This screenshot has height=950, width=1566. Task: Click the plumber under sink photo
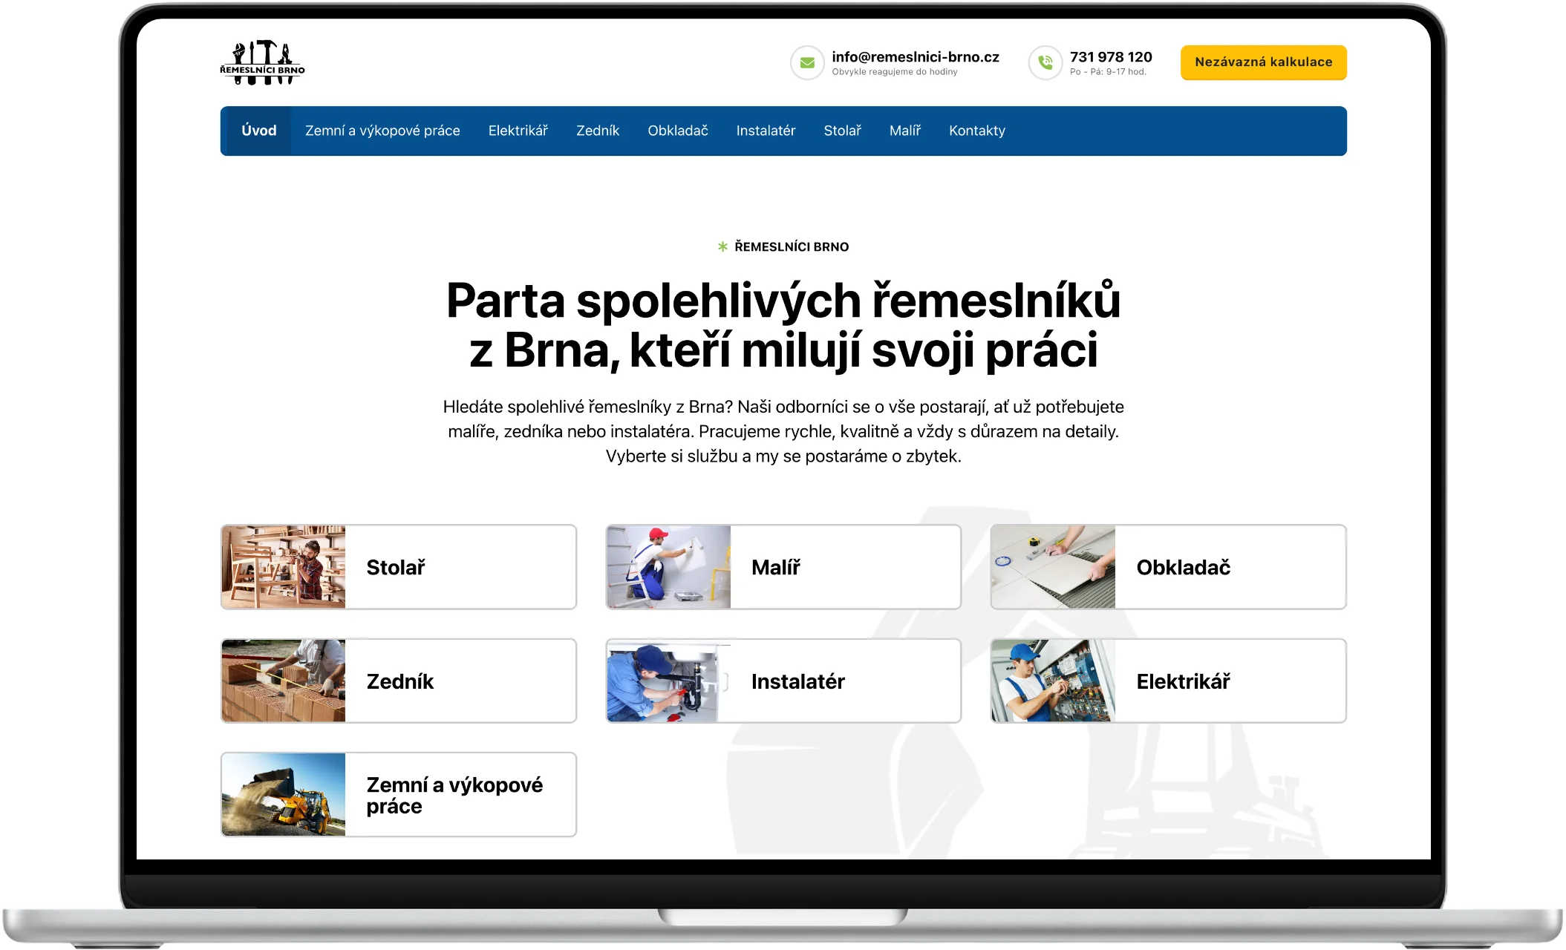(x=668, y=681)
